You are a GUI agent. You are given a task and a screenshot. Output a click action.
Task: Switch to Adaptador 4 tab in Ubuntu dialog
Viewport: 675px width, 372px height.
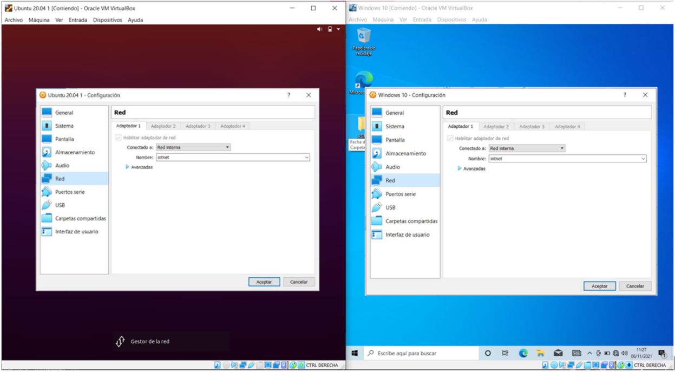click(x=232, y=126)
